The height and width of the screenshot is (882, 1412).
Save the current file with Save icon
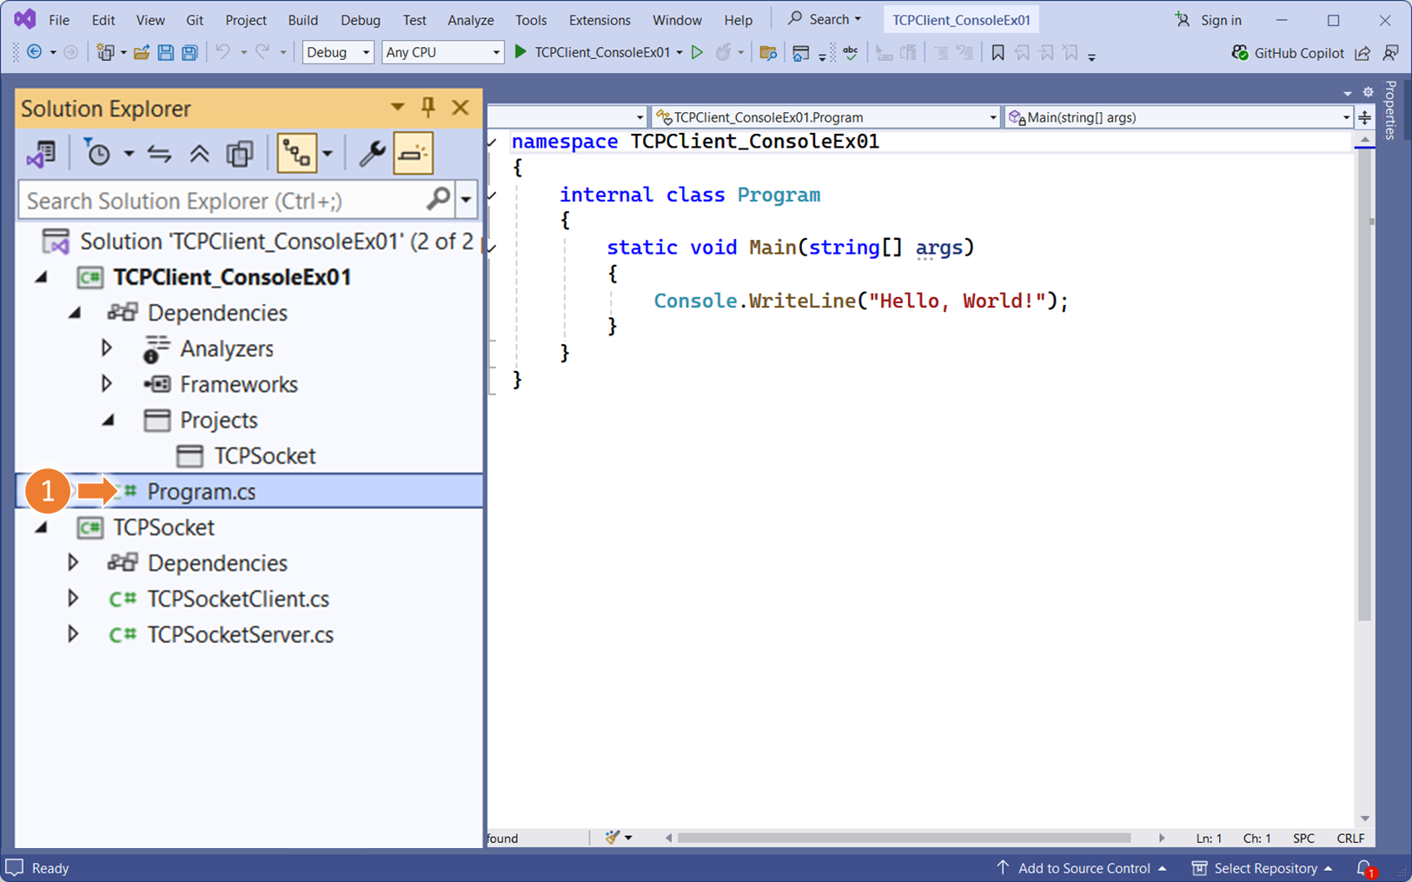point(165,52)
